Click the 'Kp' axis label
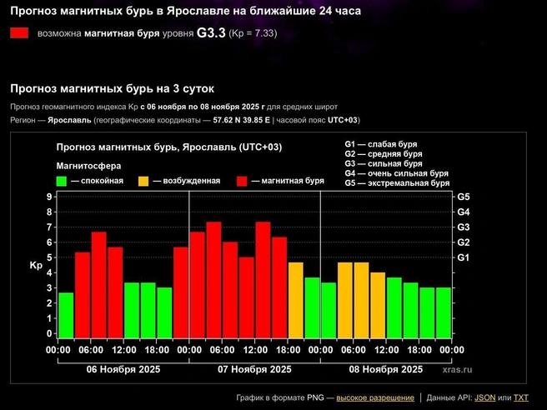Screen dimensions: 547x410 point(36,265)
